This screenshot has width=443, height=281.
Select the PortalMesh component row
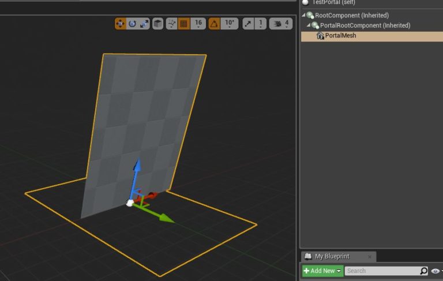[x=372, y=36]
